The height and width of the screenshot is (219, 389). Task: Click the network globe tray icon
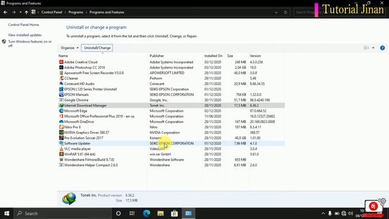343,214
